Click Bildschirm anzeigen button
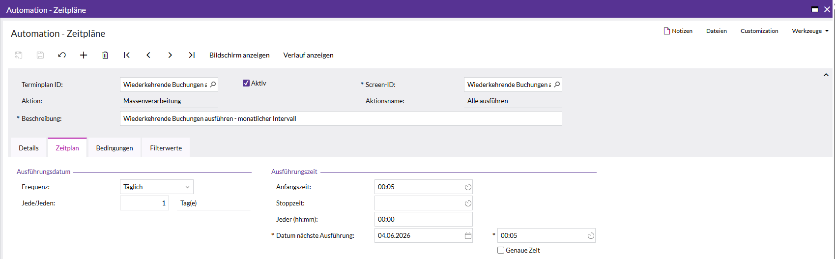Screen dimensions: 835x259 (239, 55)
